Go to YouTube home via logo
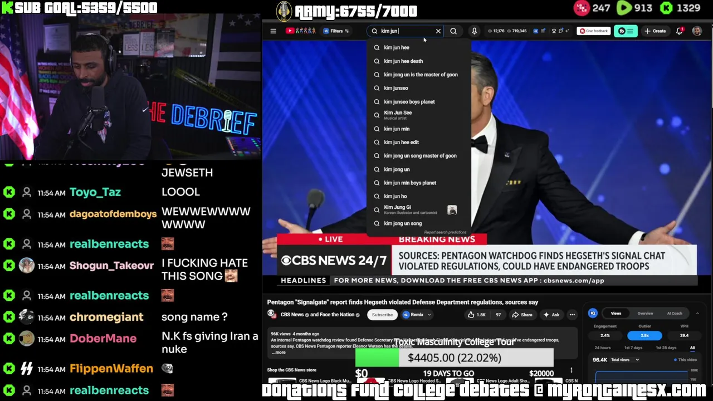Screen dimensions: 713x401 tap(300, 31)
